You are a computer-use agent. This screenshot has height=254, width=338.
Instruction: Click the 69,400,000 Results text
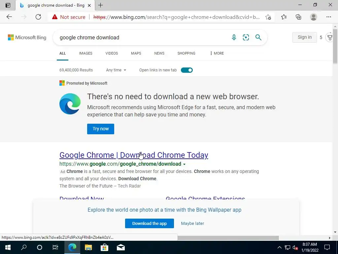[x=76, y=70]
